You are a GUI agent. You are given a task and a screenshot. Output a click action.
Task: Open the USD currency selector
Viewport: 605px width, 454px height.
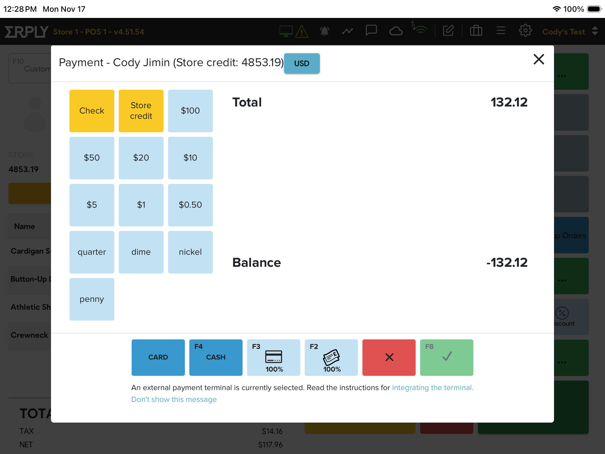(x=302, y=63)
